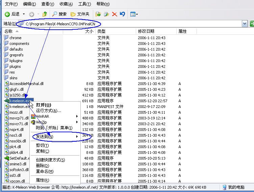Choose Send To (发送到) menu entry
Viewport: 254px width, 192px height.
pos(55,136)
